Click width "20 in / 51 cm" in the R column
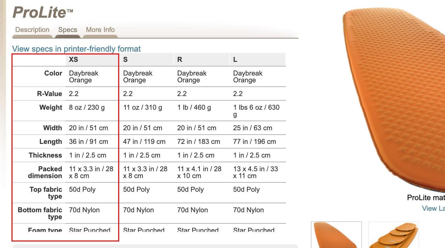The image size is (445, 248). click(x=197, y=128)
